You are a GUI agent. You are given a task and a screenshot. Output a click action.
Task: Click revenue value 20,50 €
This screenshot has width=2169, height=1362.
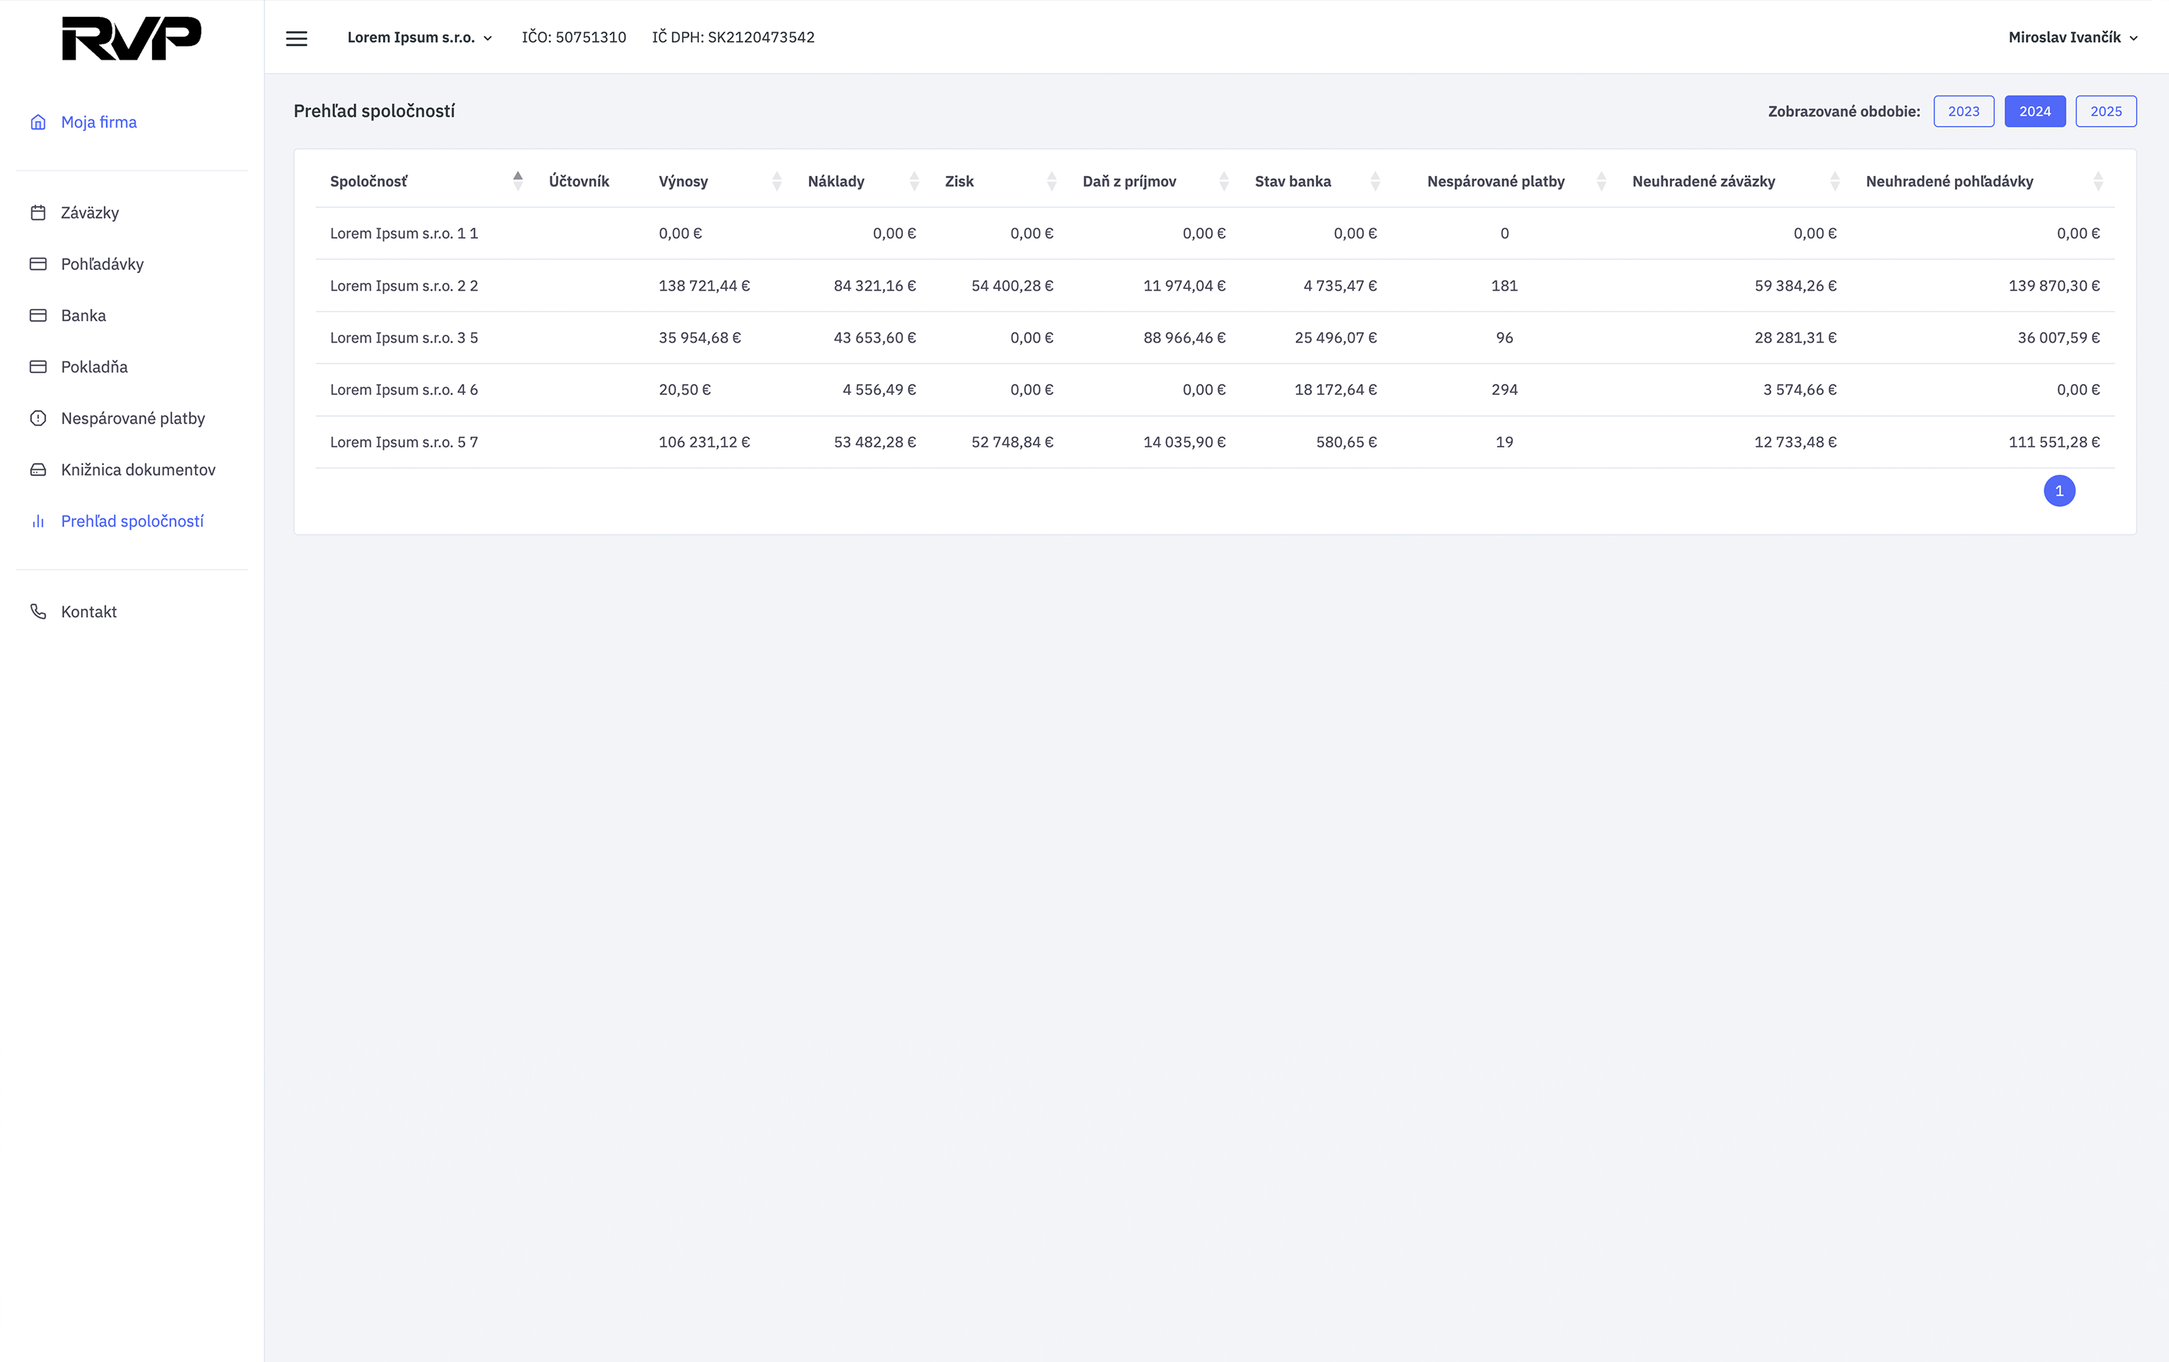684,389
